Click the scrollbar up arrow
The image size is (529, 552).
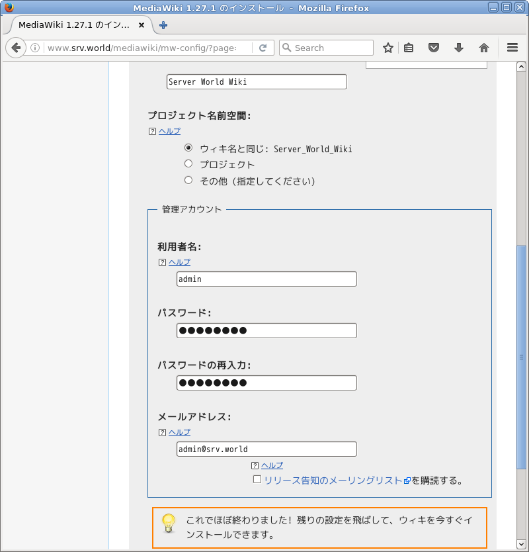[x=521, y=66]
